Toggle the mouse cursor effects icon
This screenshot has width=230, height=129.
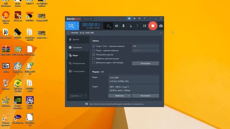pyautogui.click(x=130, y=26)
